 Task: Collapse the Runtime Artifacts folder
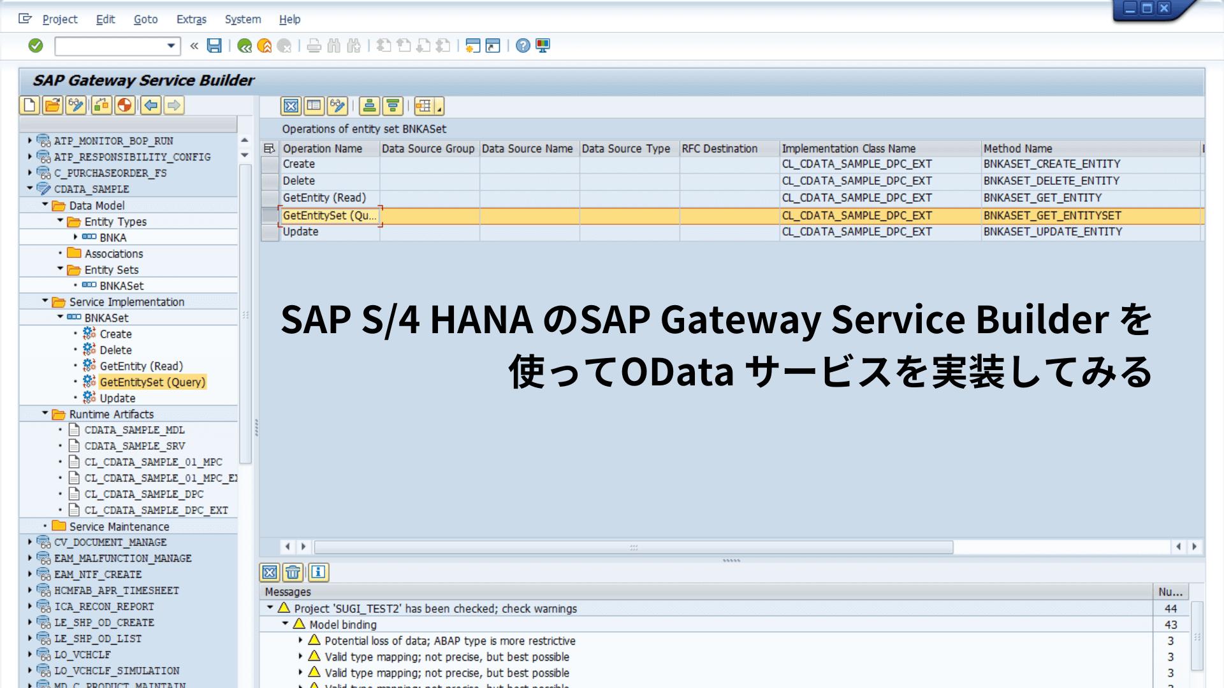(x=45, y=413)
